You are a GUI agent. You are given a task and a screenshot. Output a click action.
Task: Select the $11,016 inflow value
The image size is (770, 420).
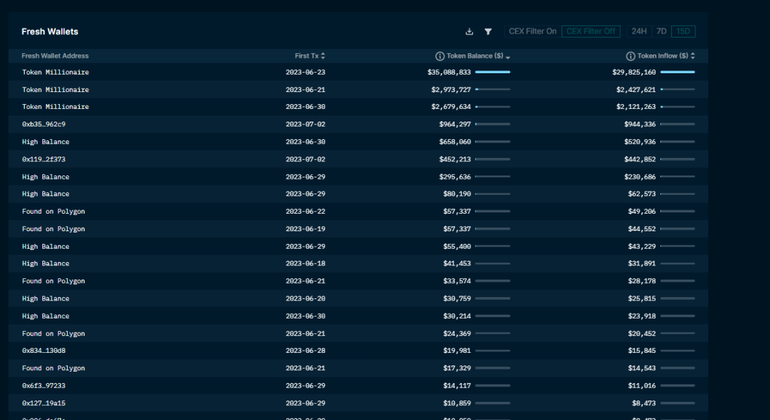pyautogui.click(x=642, y=386)
